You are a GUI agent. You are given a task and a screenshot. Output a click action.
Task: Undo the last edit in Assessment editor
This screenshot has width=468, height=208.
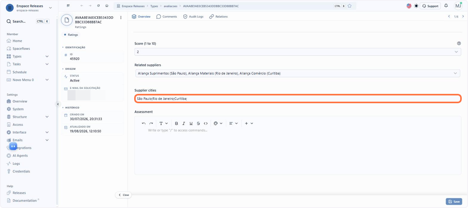point(144,123)
